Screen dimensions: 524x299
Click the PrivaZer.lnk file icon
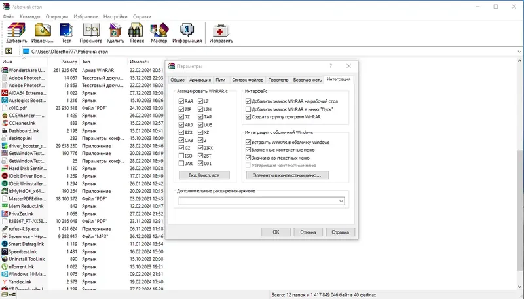[5, 213]
